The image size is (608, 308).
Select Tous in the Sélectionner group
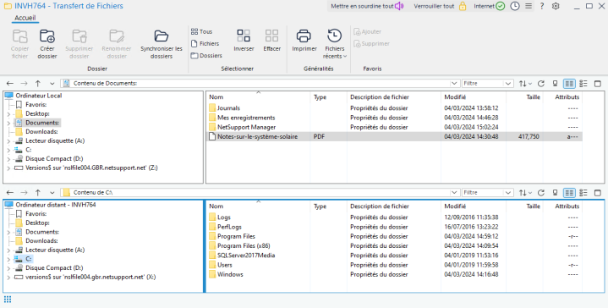[201, 32]
